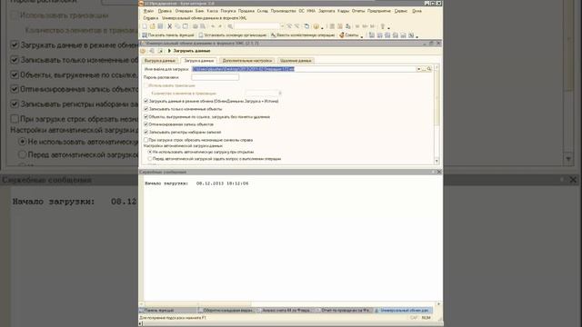Click the New document toolbar icon
Image resolution: width=582 pixels, height=327 pixels.
tap(145, 26)
